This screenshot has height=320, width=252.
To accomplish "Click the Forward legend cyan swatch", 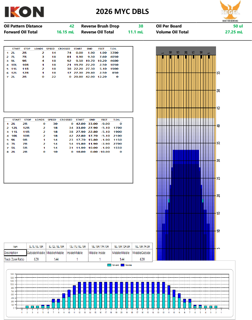I will pos(109,265).
